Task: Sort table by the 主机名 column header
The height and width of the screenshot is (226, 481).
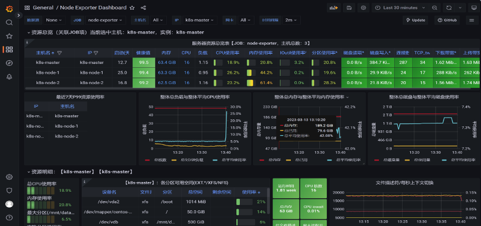Action: pos(43,53)
